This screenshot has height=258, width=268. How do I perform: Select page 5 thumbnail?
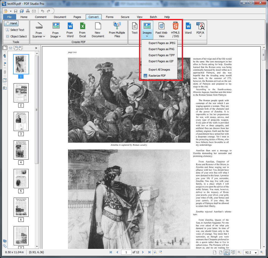tap(21, 179)
